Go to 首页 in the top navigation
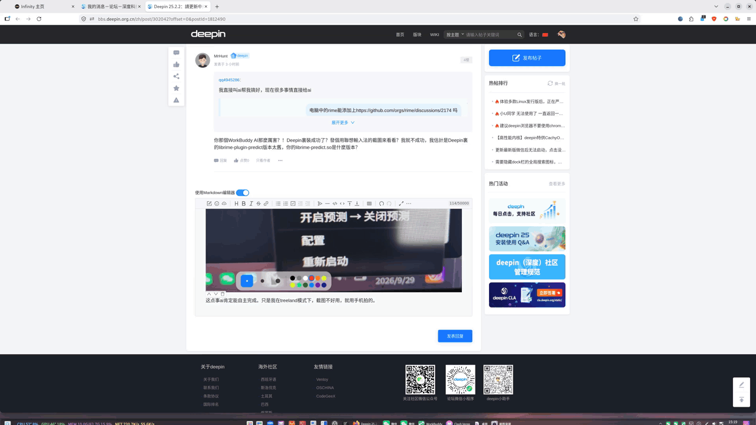This screenshot has width=756, height=425. click(400, 35)
